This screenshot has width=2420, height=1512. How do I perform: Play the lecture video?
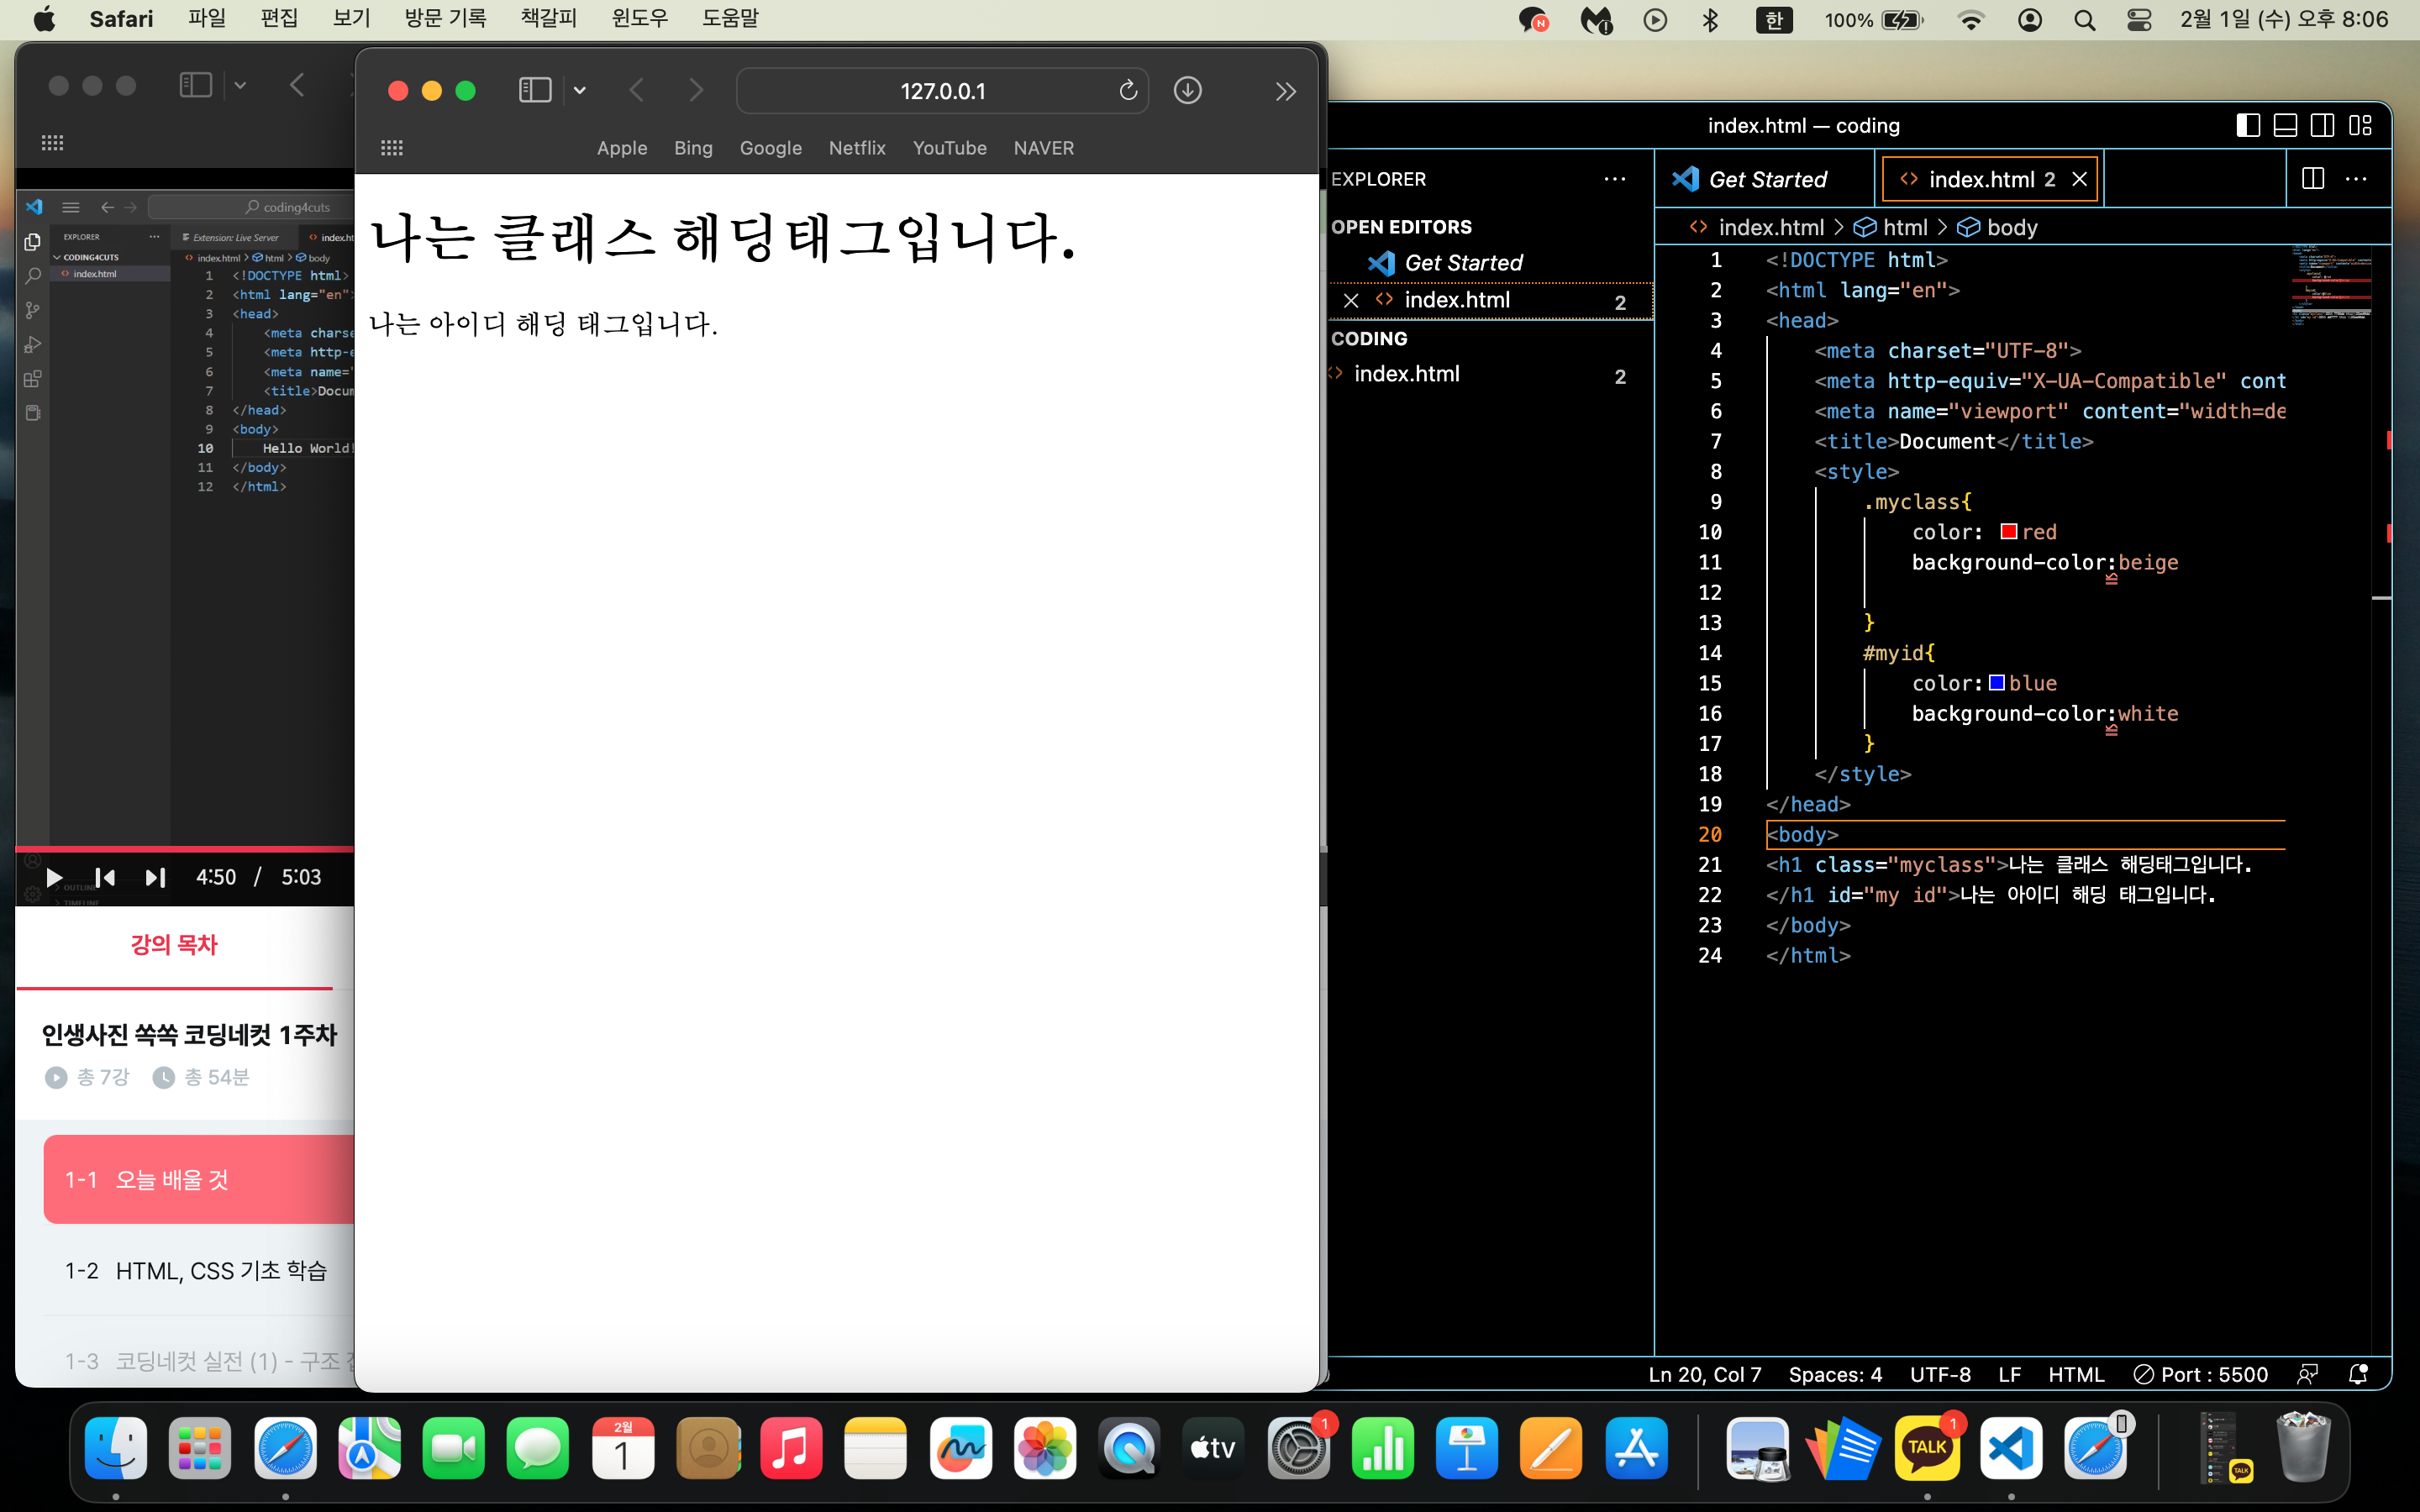[54, 878]
